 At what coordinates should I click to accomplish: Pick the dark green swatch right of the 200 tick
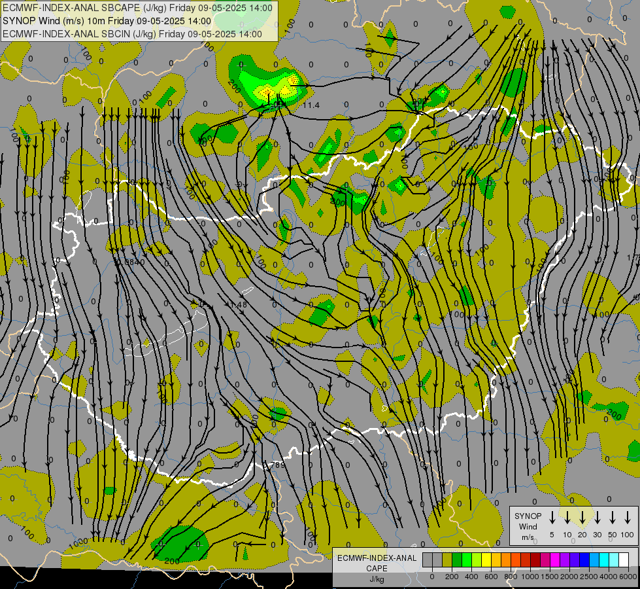click(457, 560)
